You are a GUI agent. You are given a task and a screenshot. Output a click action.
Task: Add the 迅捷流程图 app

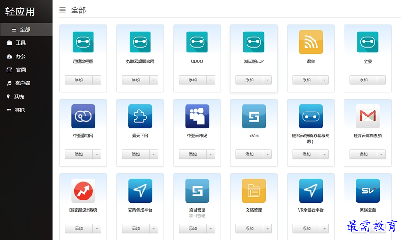click(78, 80)
